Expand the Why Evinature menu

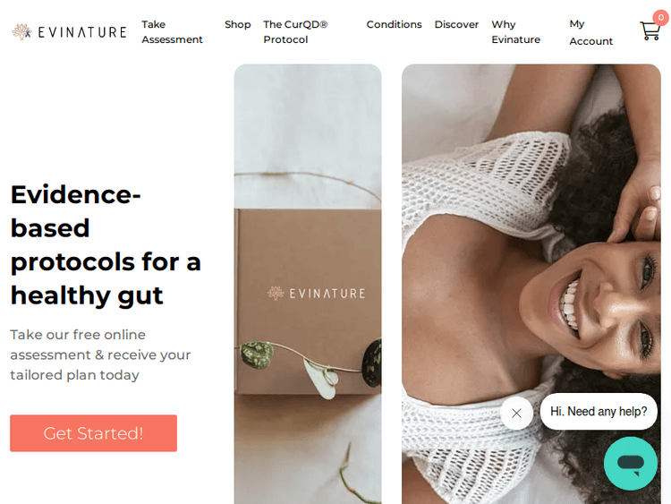click(x=515, y=32)
